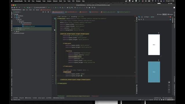Open the Android project view dropdown

tap(17, 12)
